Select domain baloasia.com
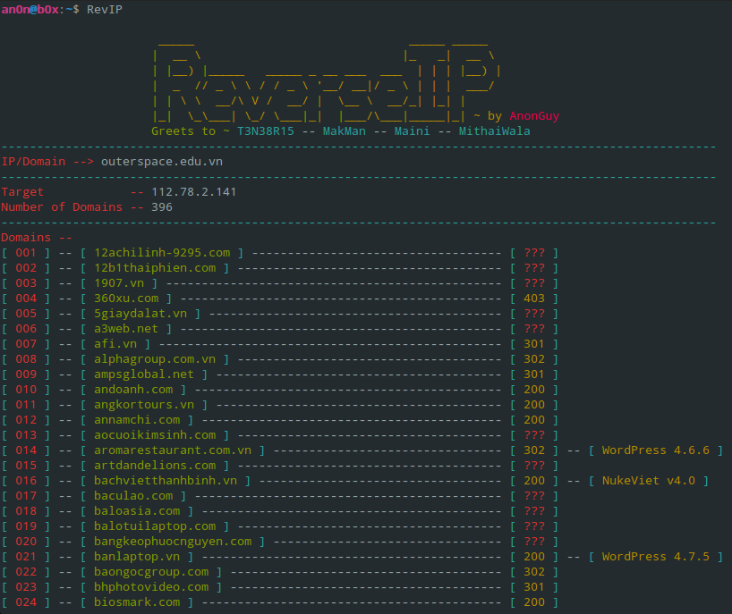 [137, 511]
